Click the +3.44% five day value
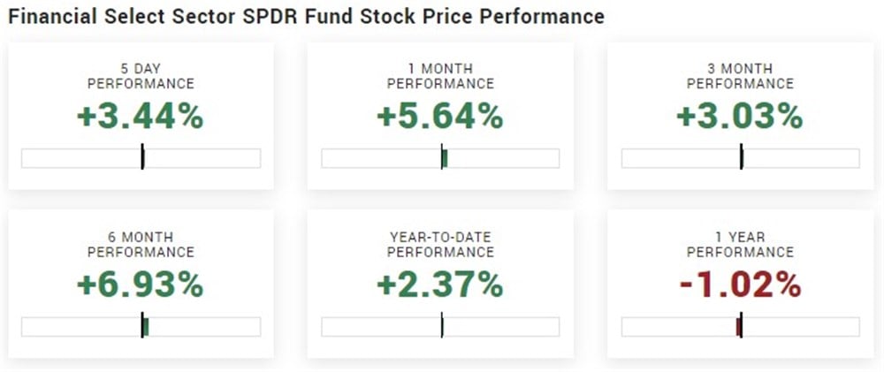 tap(141, 117)
